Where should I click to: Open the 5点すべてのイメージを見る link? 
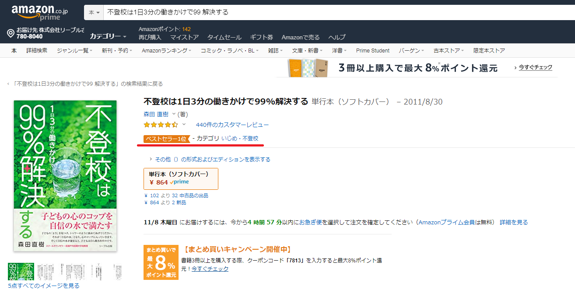[44, 286]
